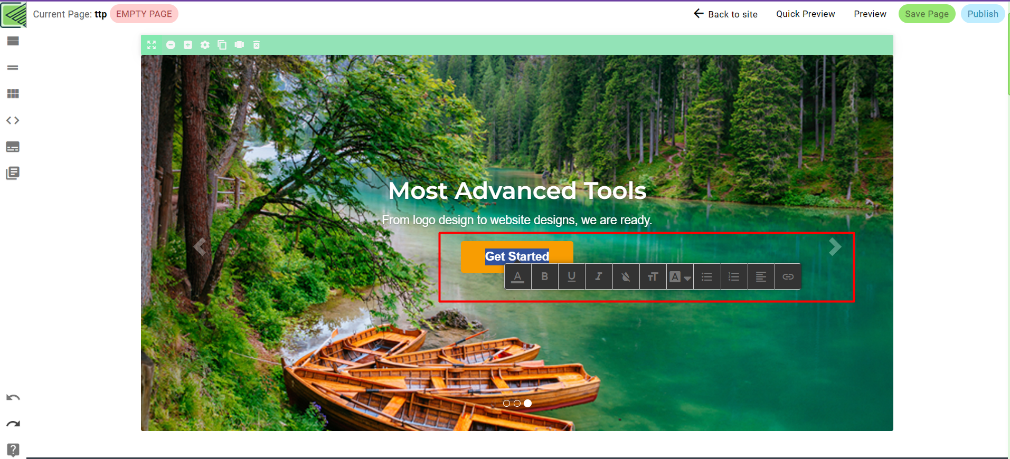Click the minus circle icon in section toolbar

[x=171, y=45]
